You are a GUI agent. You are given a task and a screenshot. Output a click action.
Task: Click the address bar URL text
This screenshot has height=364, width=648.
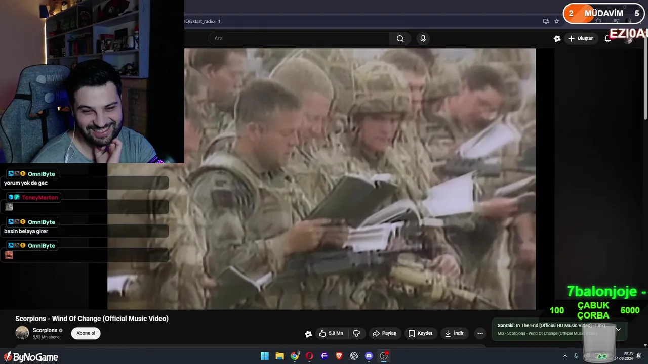click(202, 21)
